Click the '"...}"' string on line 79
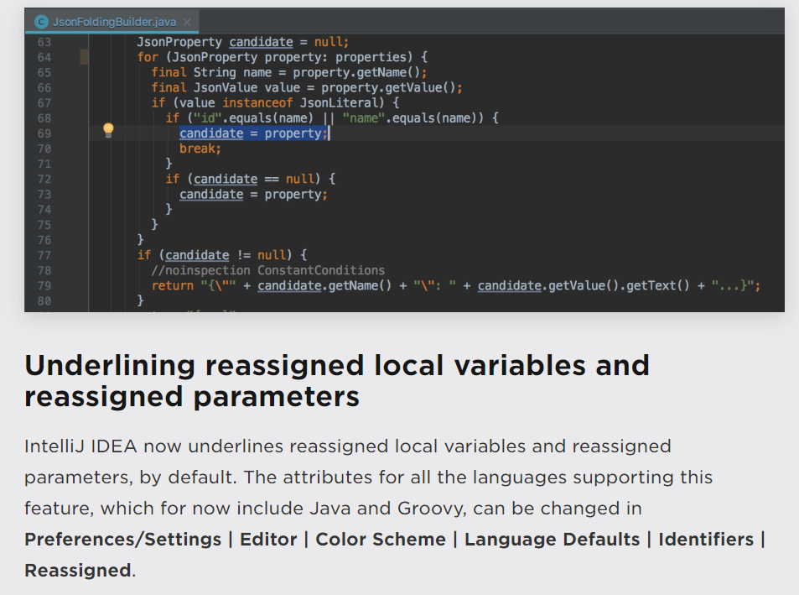The image size is (799, 595). [x=732, y=285]
